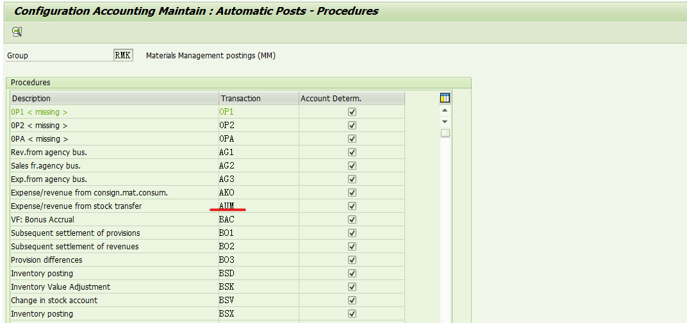Click transaction code BSV cell
687x323 pixels.
click(x=259, y=301)
